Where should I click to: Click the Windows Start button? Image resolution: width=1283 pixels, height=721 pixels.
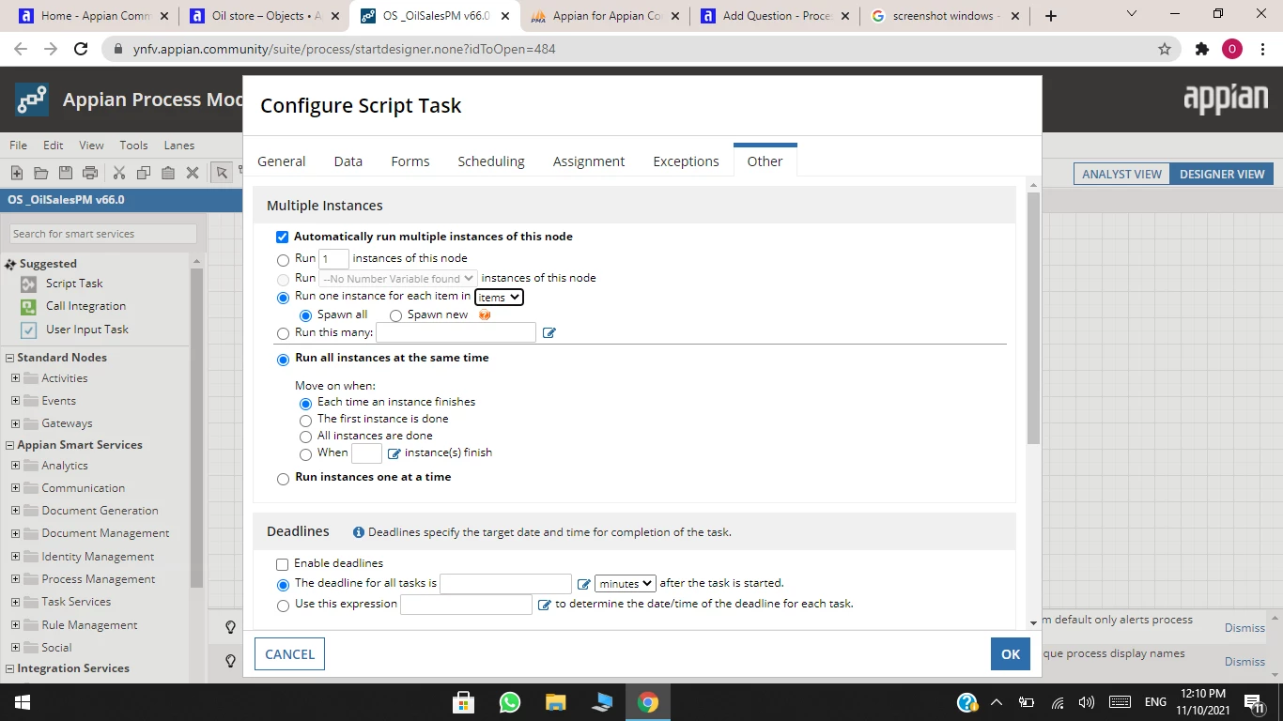[x=22, y=702]
